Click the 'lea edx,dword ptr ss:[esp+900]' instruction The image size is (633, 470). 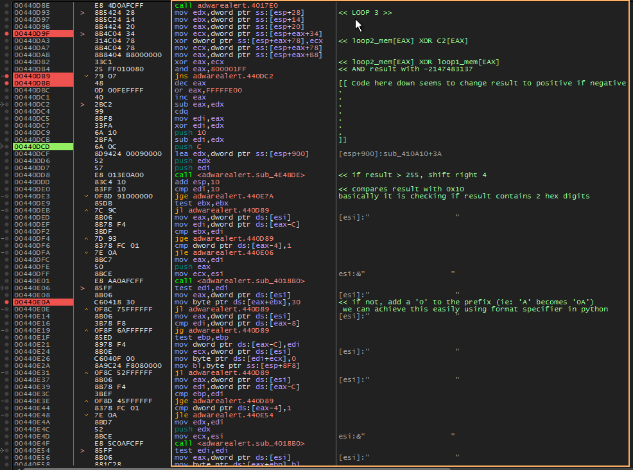(242, 154)
